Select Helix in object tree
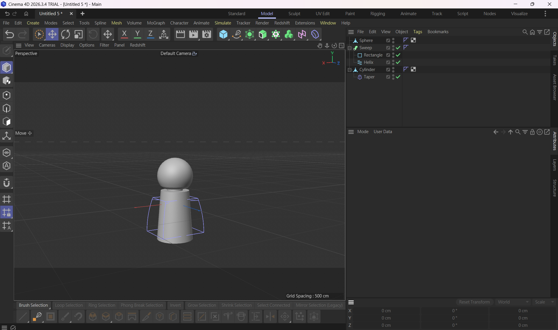This screenshot has height=330, width=558. click(368, 62)
